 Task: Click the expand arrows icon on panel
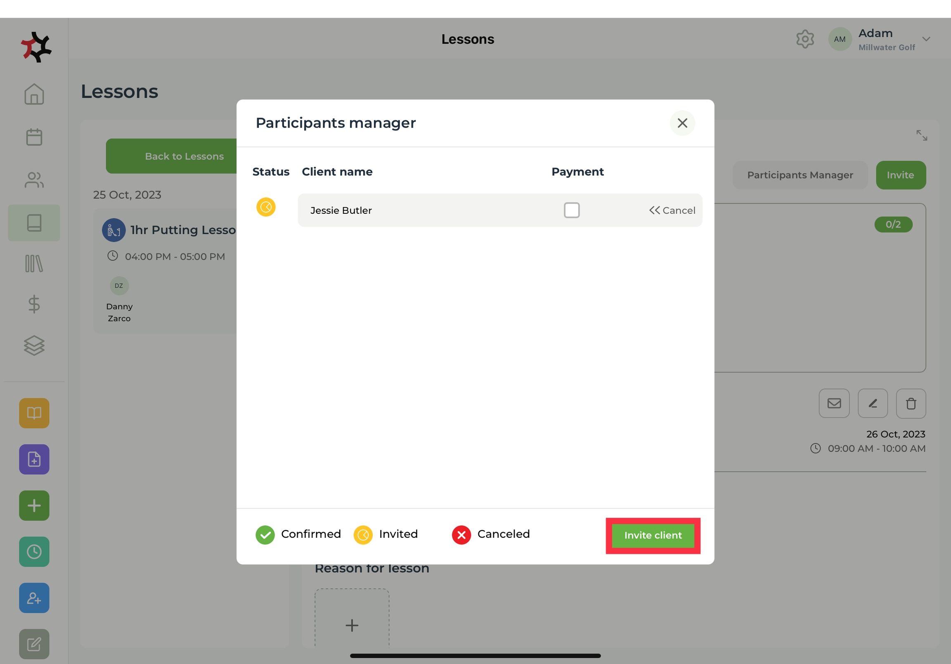[x=922, y=135]
